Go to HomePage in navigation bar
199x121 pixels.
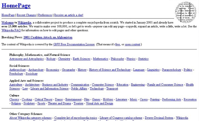(x=8, y=15)
